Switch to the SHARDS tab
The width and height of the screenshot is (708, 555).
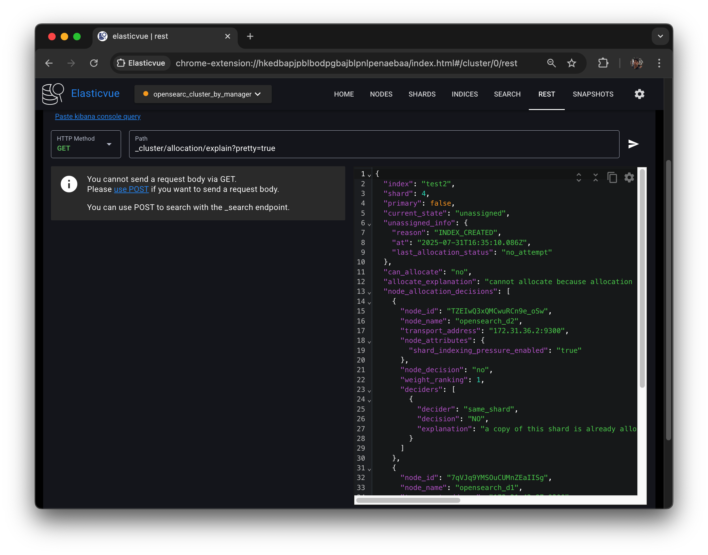pos(422,94)
